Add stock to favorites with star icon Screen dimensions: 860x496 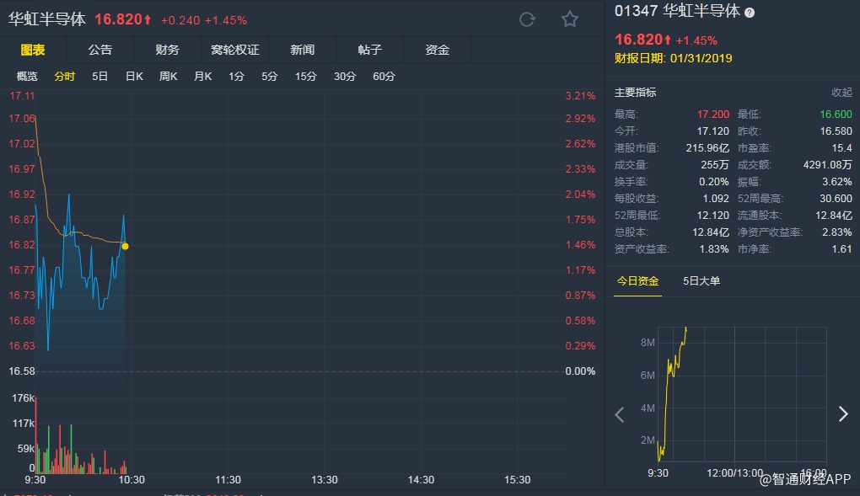tap(570, 19)
